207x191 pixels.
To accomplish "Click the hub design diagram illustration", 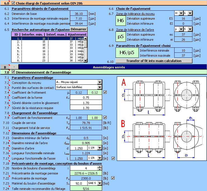I will click(162, 118).
